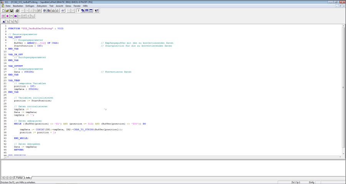Toggle the exclamation mark toolbar button
The width and height of the screenshot is (346, 184).
[78, 11]
